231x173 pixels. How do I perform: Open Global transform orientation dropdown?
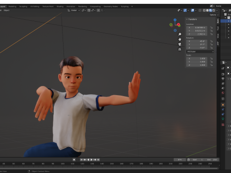(x=74, y=11)
